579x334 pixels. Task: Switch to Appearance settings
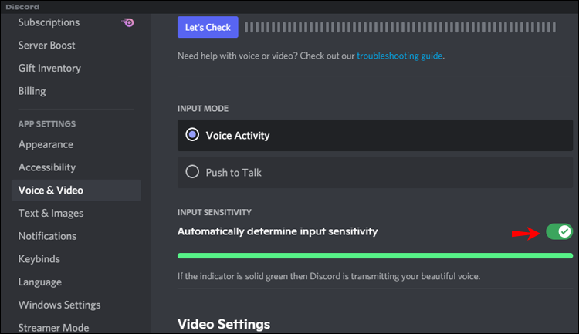click(x=46, y=144)
